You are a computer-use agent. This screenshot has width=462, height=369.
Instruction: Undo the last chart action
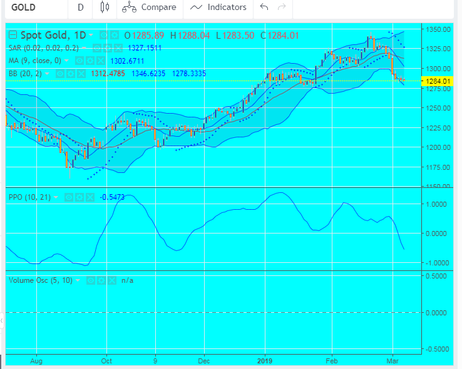click(264, 7)
